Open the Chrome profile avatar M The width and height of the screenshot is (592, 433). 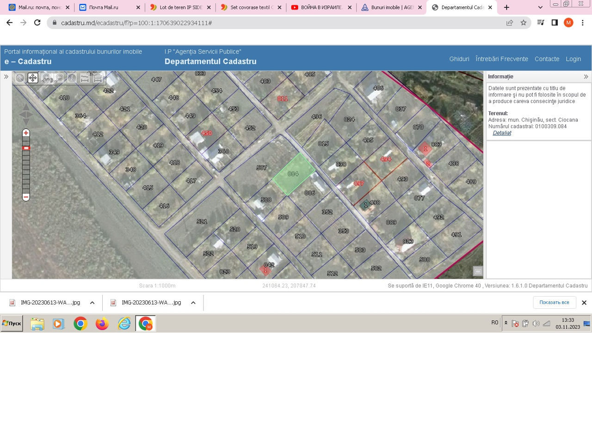click(568, 23)
